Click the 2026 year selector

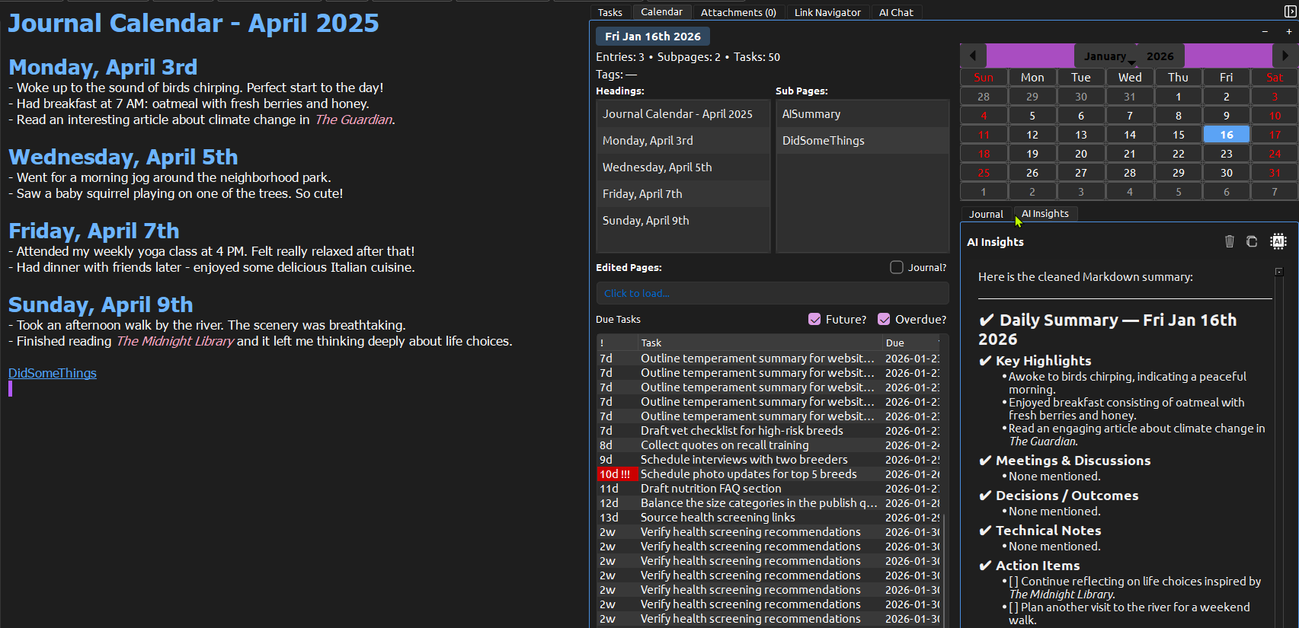(1160, 56)
